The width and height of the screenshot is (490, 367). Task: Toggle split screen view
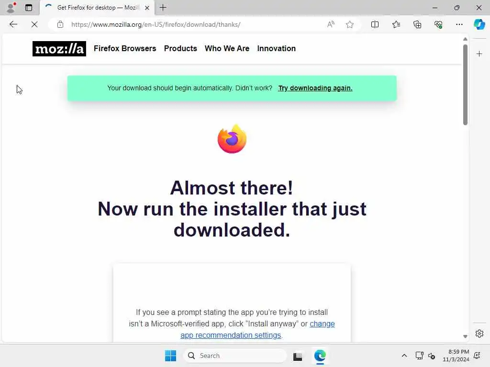point(375,24)
